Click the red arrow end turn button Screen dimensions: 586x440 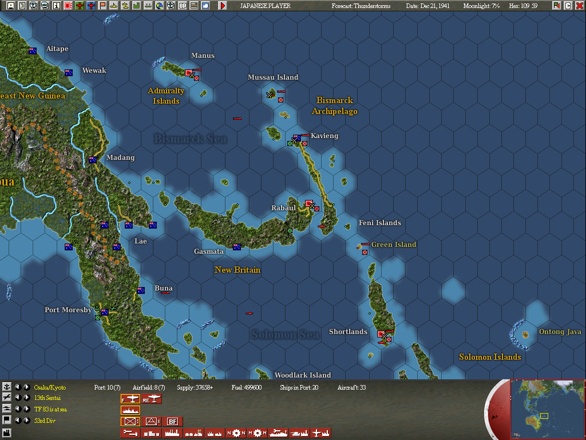[223, 6]
